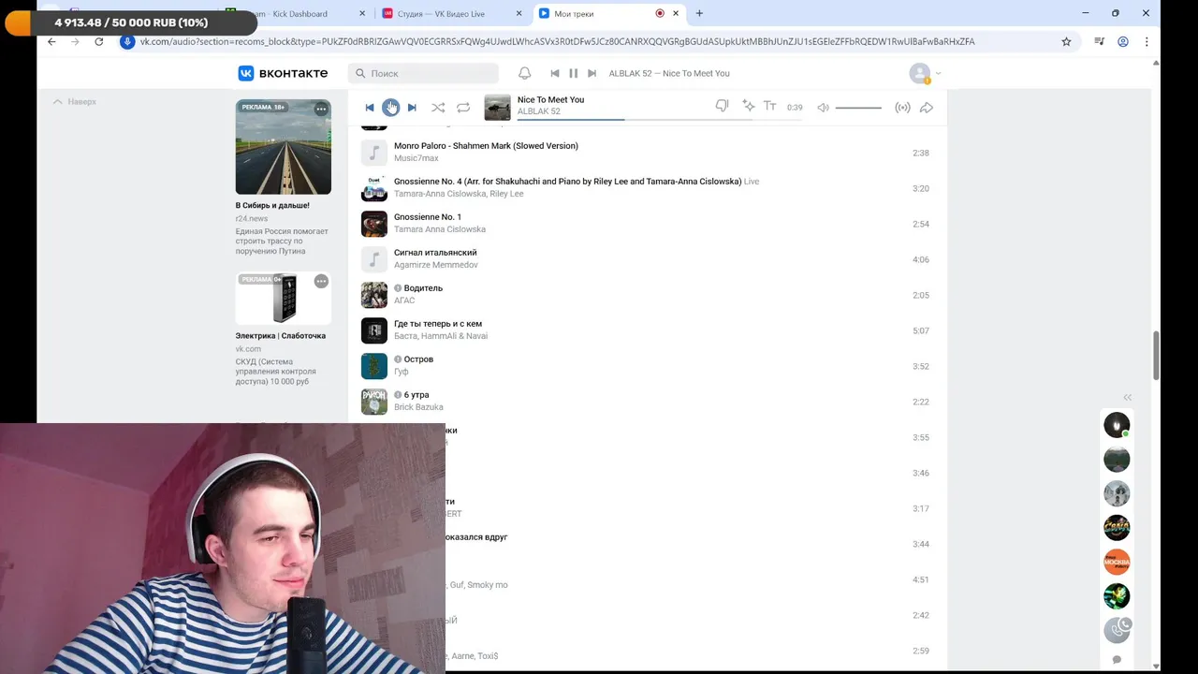
Task: Open the road ad image
Action: pos(284,147)
